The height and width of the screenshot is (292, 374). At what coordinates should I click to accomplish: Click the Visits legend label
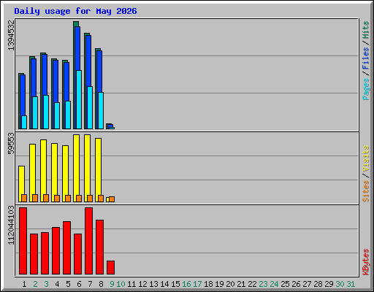365,158
